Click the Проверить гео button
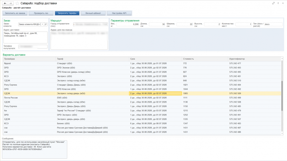Image resolution: width=287 pixels, height=161 pixels. point(41,13)
